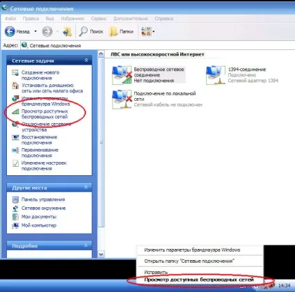This screenshot has height=292, width=295.
Task: Open the Файл menu
Action: 10,19
